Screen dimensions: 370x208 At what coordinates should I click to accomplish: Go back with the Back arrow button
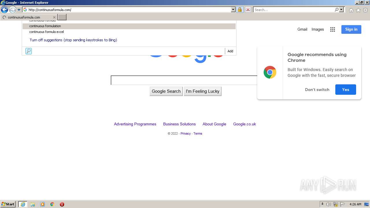4,10
